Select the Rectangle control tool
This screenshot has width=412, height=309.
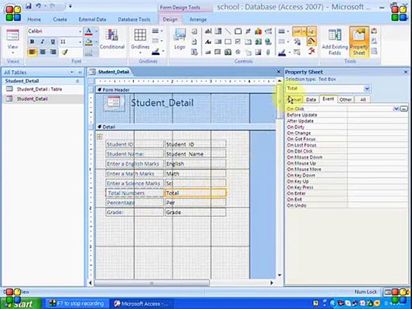click(x=228, y=42)
